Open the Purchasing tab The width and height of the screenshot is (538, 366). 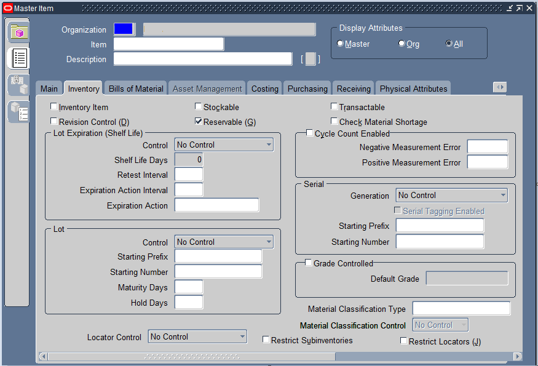(x=307, y=89)
